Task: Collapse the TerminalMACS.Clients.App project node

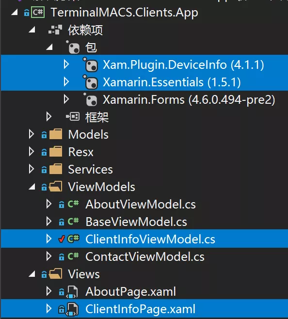Action: (x=15, y=13)
